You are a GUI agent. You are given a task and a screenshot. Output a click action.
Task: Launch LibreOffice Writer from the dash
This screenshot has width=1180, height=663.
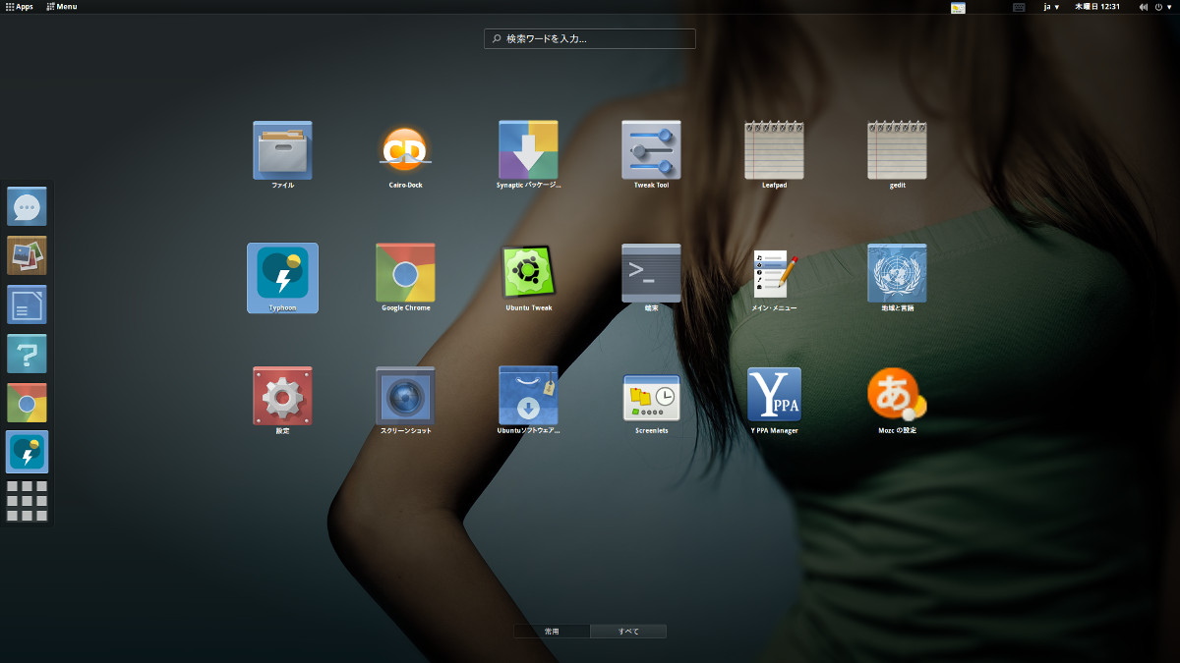(x=27, y=304)
